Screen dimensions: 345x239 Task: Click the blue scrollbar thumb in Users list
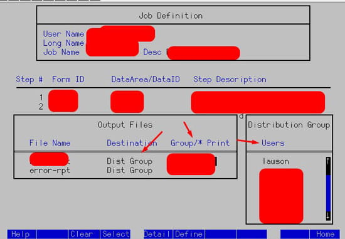pos(328,193)
